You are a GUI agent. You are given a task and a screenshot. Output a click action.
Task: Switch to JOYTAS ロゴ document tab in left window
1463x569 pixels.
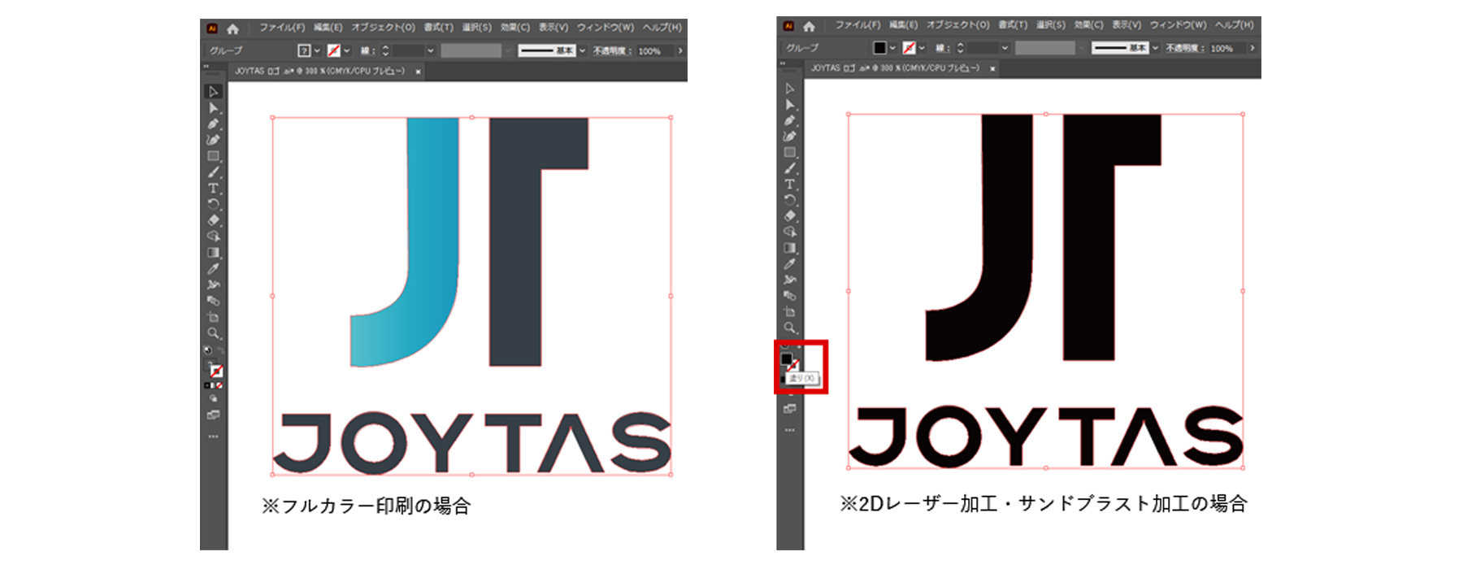[x=319, y=72]
